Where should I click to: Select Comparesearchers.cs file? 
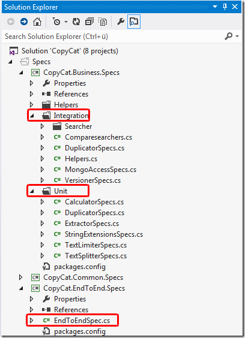click(x=98, y=137)
